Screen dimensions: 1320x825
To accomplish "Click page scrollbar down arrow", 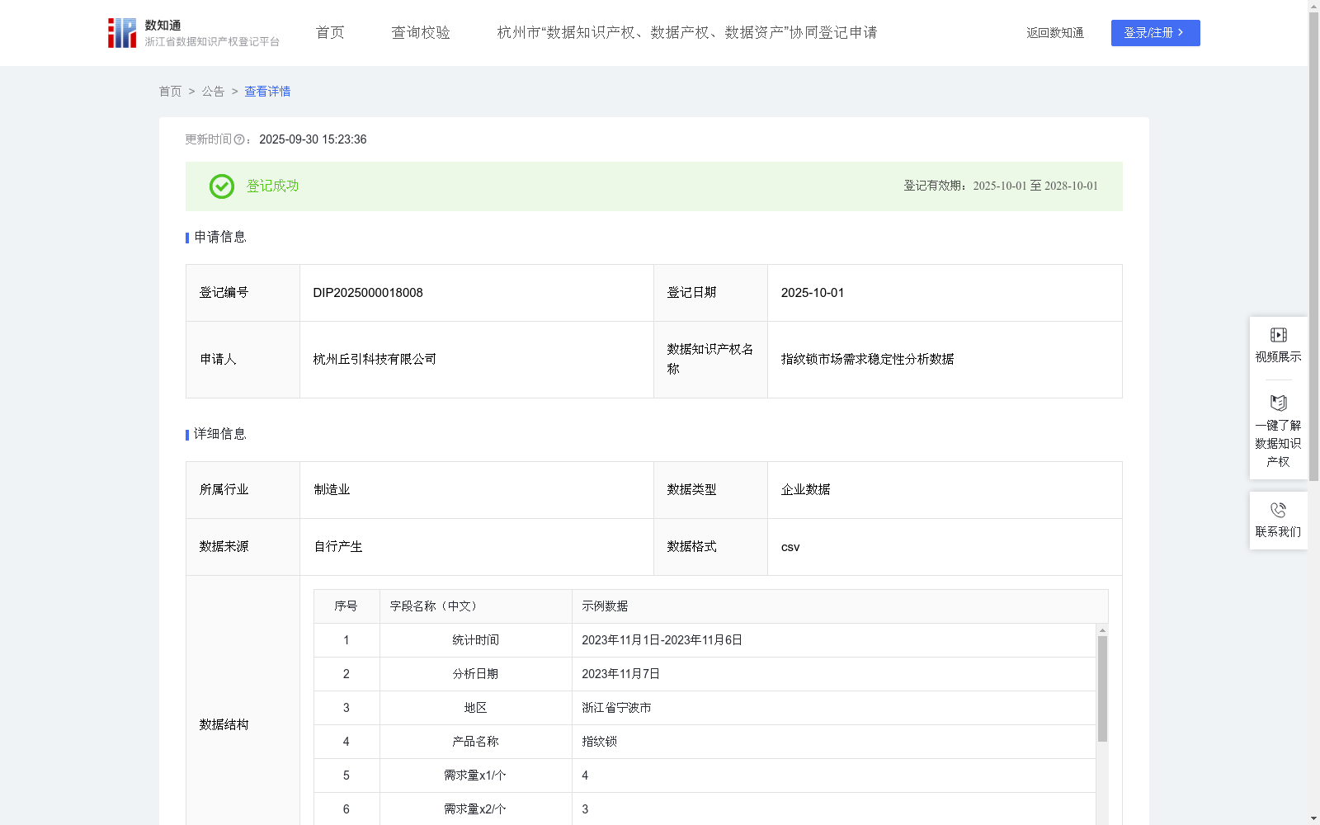I will click(1313, 818).
